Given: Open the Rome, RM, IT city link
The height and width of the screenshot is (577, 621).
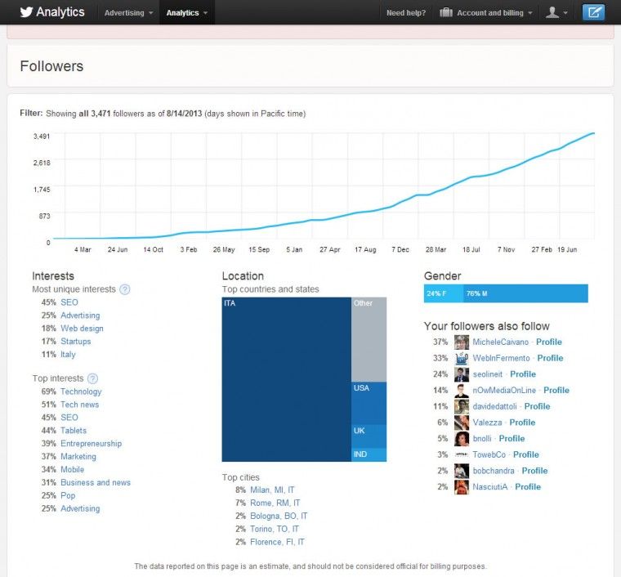Looking at the screenshot, I should pyautogui.click(x=275, y=503).
